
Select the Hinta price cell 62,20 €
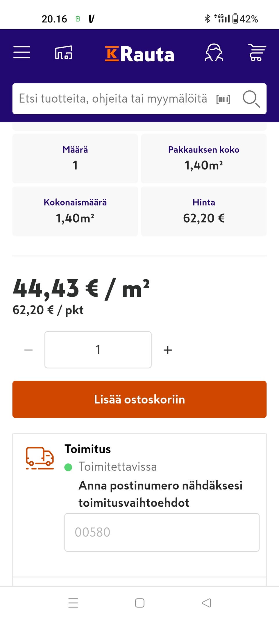[x=204, y=211]
